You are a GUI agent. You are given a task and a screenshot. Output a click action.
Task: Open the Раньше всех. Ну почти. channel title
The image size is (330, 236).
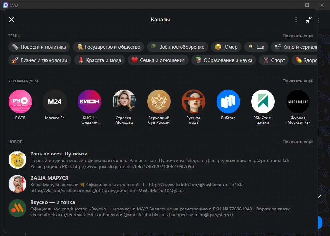click(x=60, y=154)
